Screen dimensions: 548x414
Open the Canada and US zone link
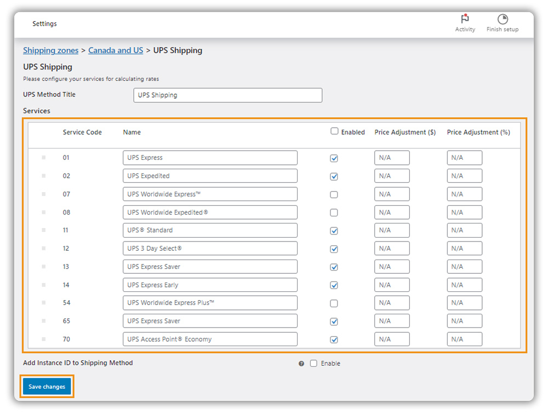click(x=116, y=50)
